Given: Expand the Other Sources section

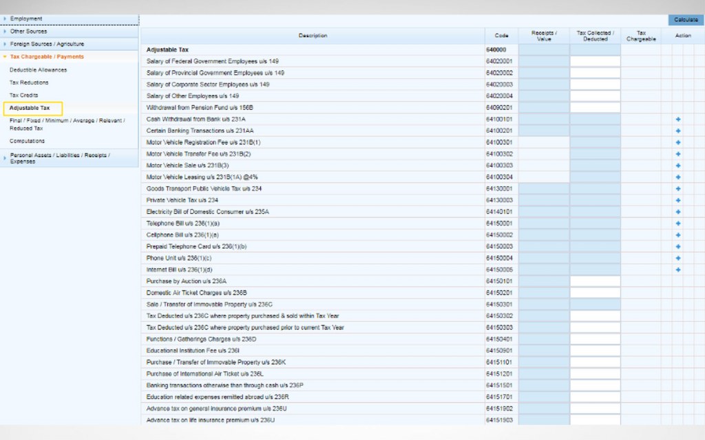Looking at the screenshot, I should click(30, 31).
